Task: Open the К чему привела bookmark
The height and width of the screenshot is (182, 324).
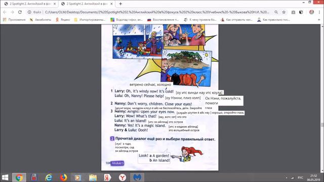Action: tap(200, 20)
